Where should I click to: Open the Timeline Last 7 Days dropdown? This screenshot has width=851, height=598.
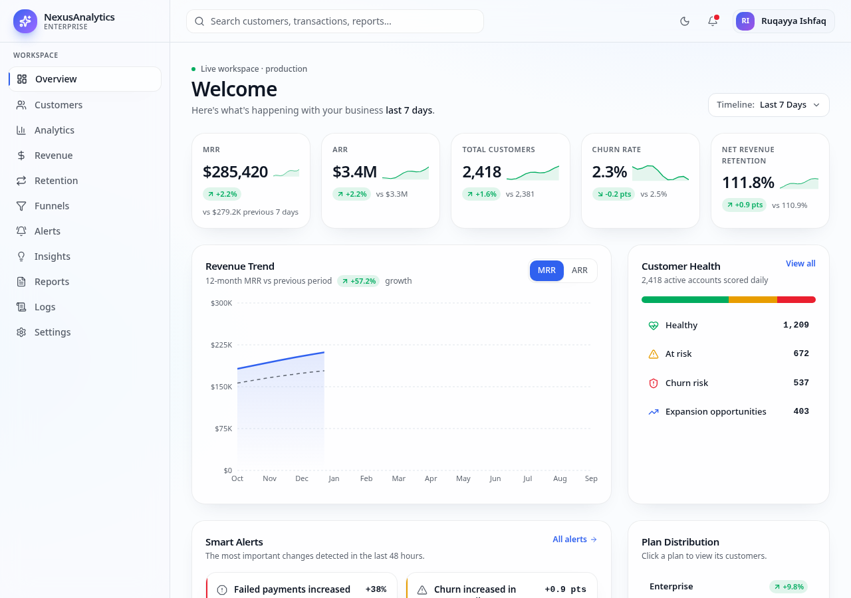point(769,105)
